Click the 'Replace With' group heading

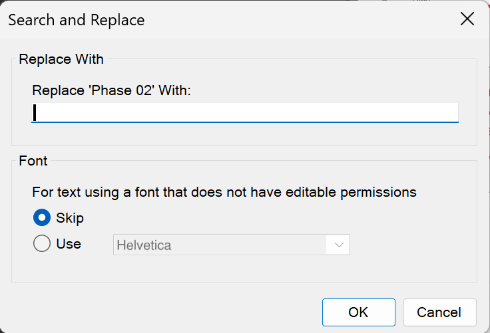point(61,59)
